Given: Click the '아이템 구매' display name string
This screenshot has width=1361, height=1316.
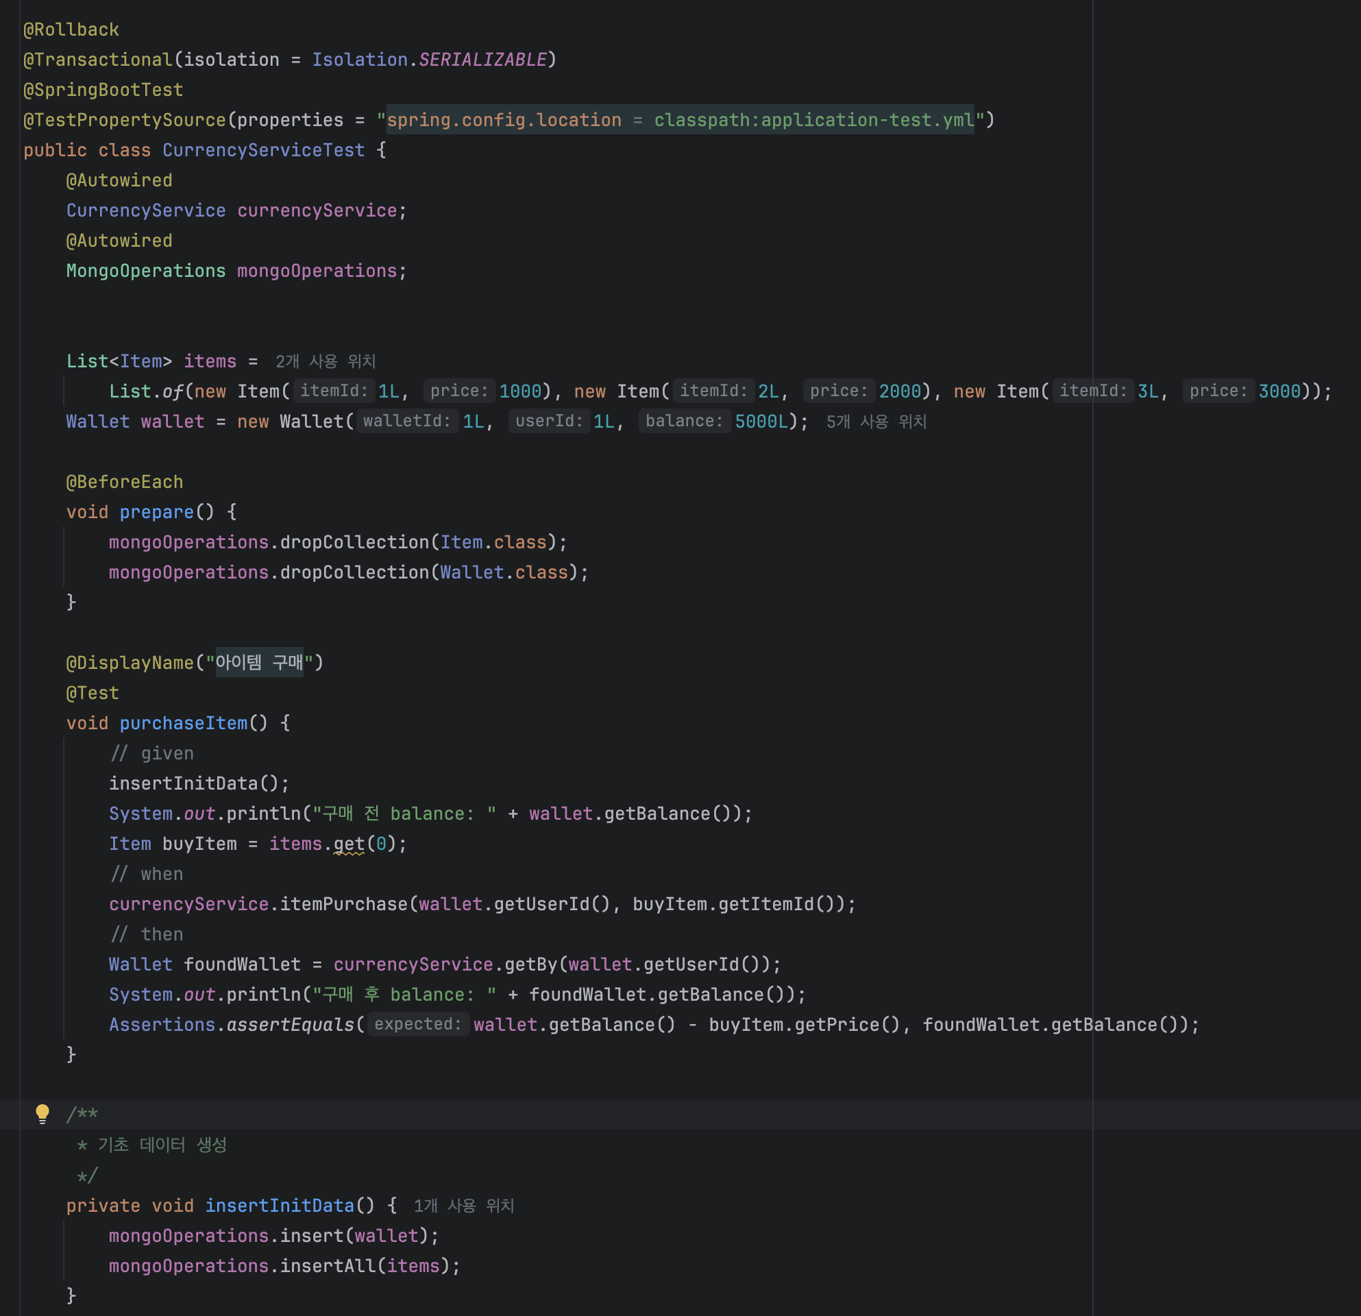Looking at the screenshot, I should click(260, 663).
